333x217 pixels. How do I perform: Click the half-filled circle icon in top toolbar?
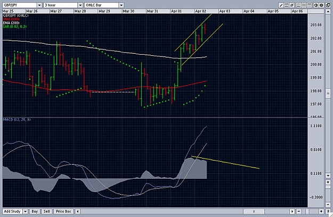(316, 5)
